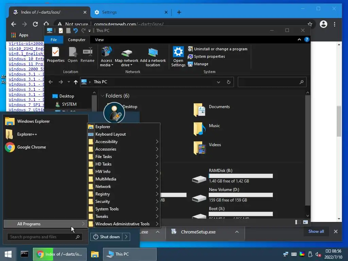Expand the address bar history dropdown

[219, 82]
